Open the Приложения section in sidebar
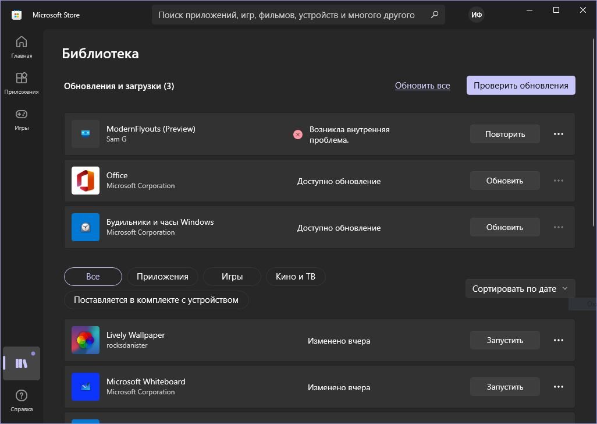The width and height of the screenshot is (597, 424). (22, 83)
